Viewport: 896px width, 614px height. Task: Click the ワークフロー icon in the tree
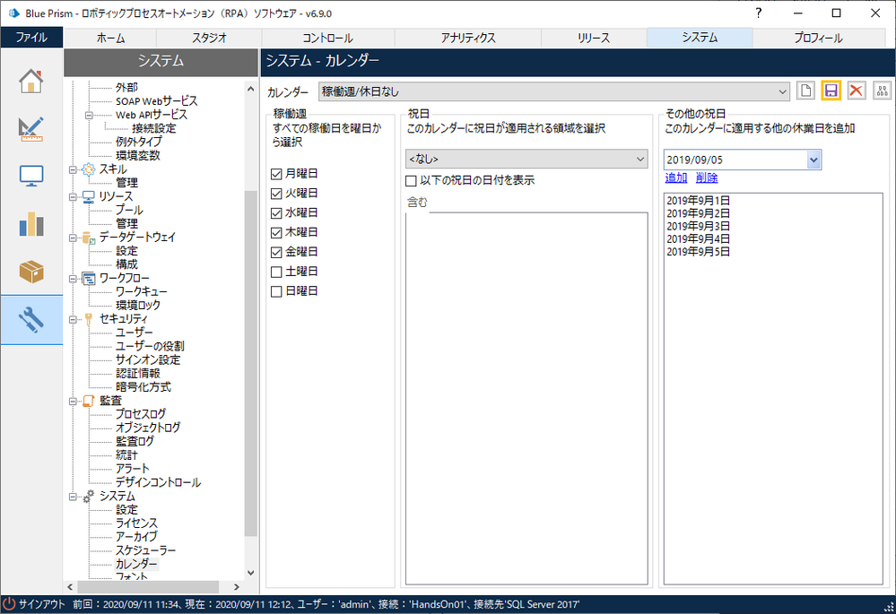[x=88, y=279]
